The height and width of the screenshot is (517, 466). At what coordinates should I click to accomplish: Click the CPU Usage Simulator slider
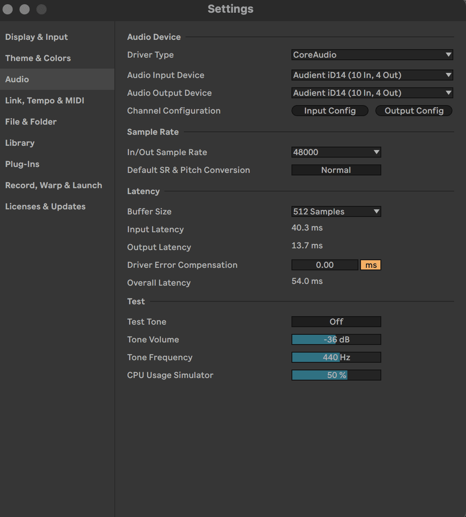tap(336, 375)
